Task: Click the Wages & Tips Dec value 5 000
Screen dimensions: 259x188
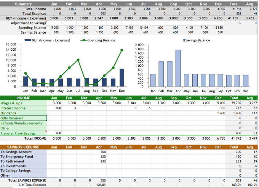Action: pyautogui.click(x=221, y=103)
